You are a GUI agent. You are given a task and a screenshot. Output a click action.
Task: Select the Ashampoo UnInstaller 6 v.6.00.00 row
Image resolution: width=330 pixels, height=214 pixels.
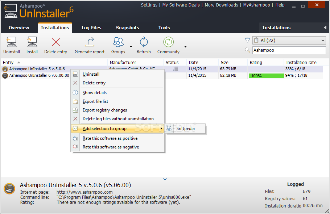(162, 75)
